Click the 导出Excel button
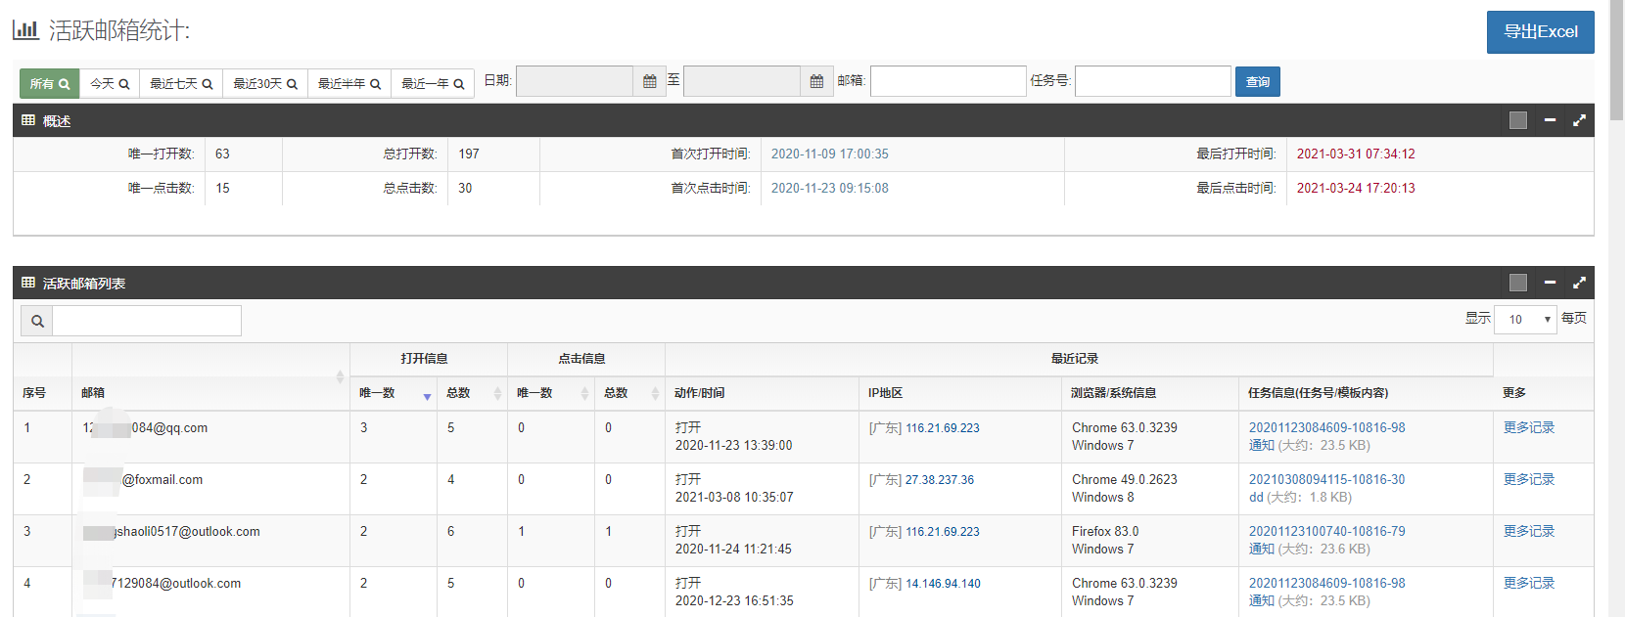 1540,32
